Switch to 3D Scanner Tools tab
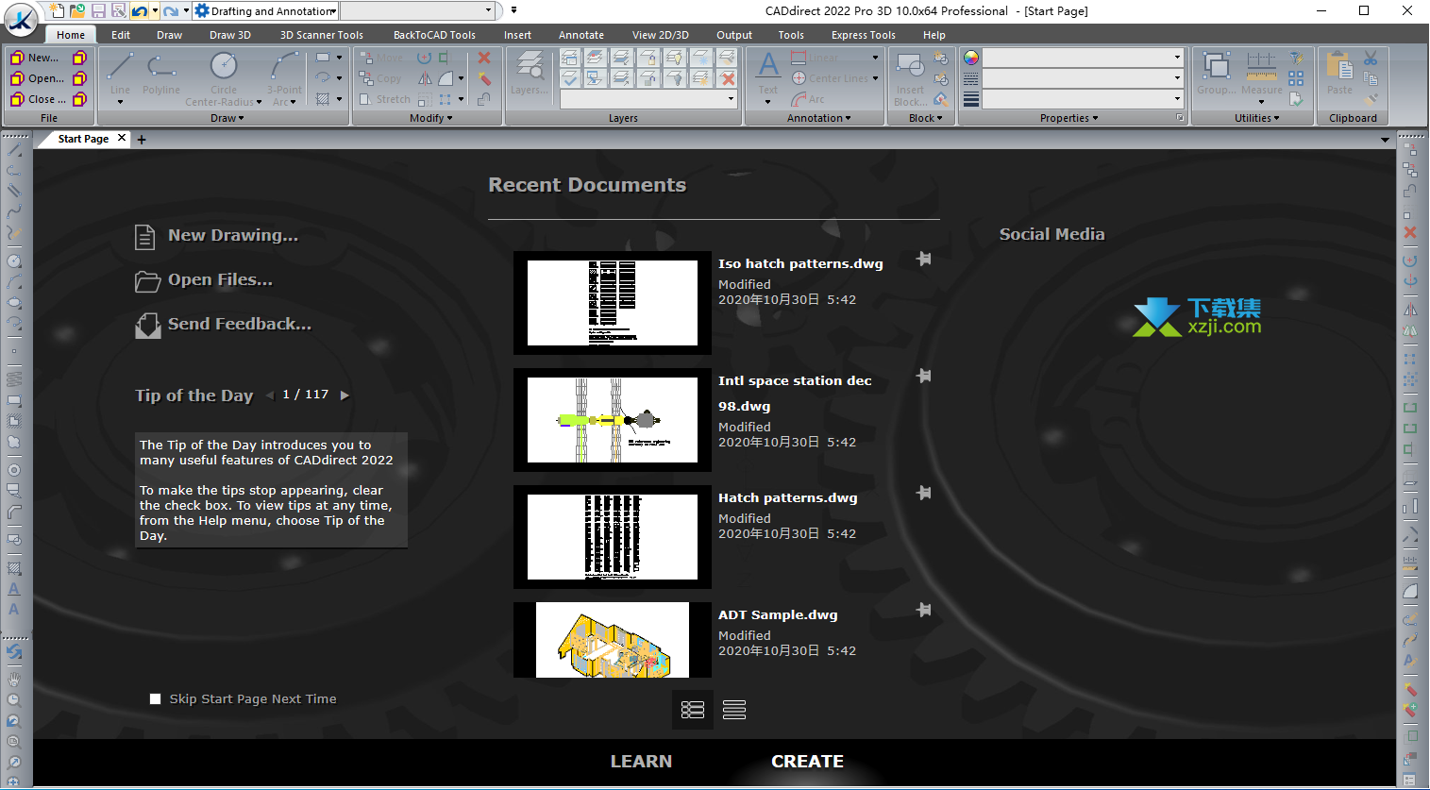1430x790 pixels. [x=322, y=35]
